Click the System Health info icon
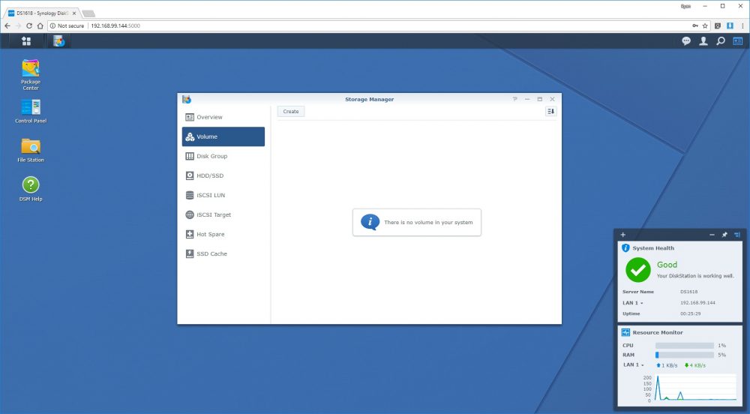Viewport: 750px width, 414px height. pos(625,247)
